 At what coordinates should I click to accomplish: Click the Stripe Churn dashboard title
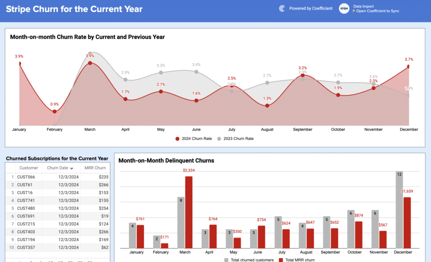[x=74, y=9]
